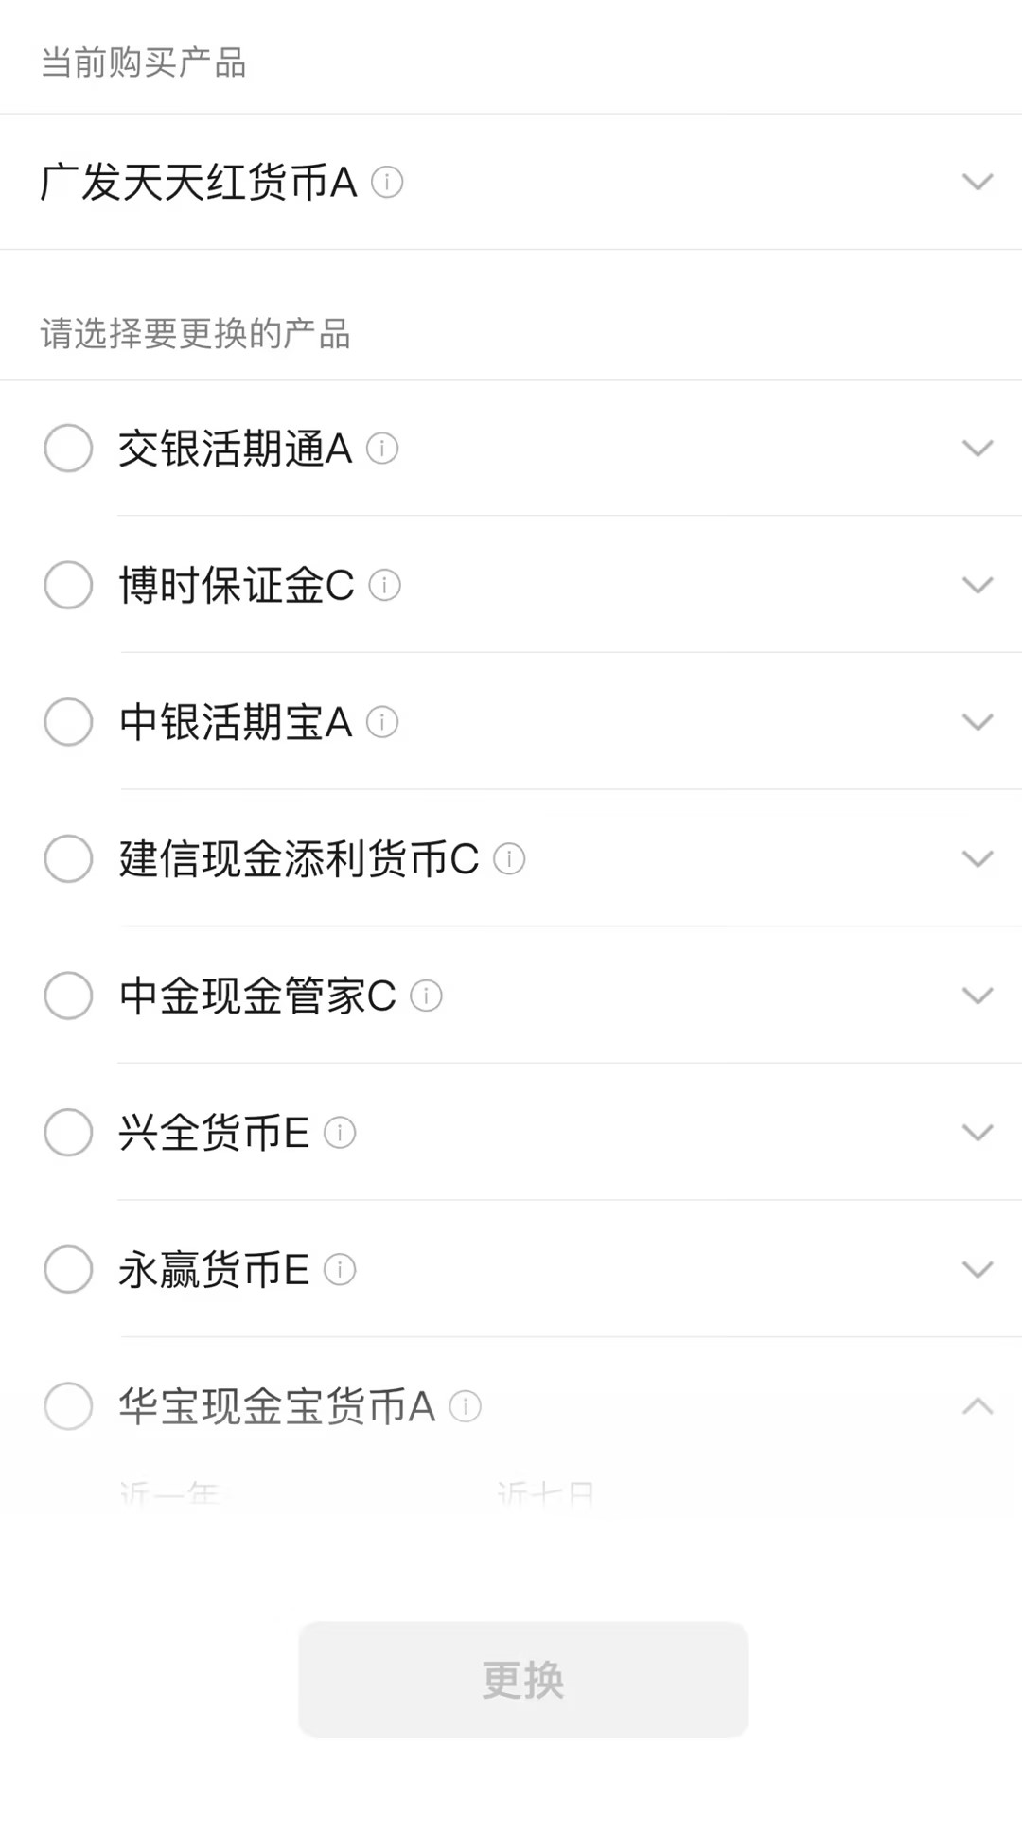Open info icon for 中金现金管家C

tap(426, 996)
